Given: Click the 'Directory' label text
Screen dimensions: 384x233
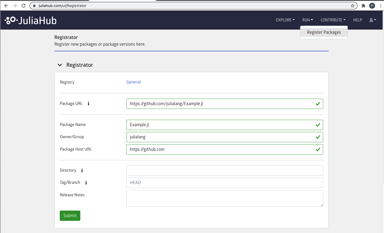Looking at the screenshot, I should (x=68, y=170).
